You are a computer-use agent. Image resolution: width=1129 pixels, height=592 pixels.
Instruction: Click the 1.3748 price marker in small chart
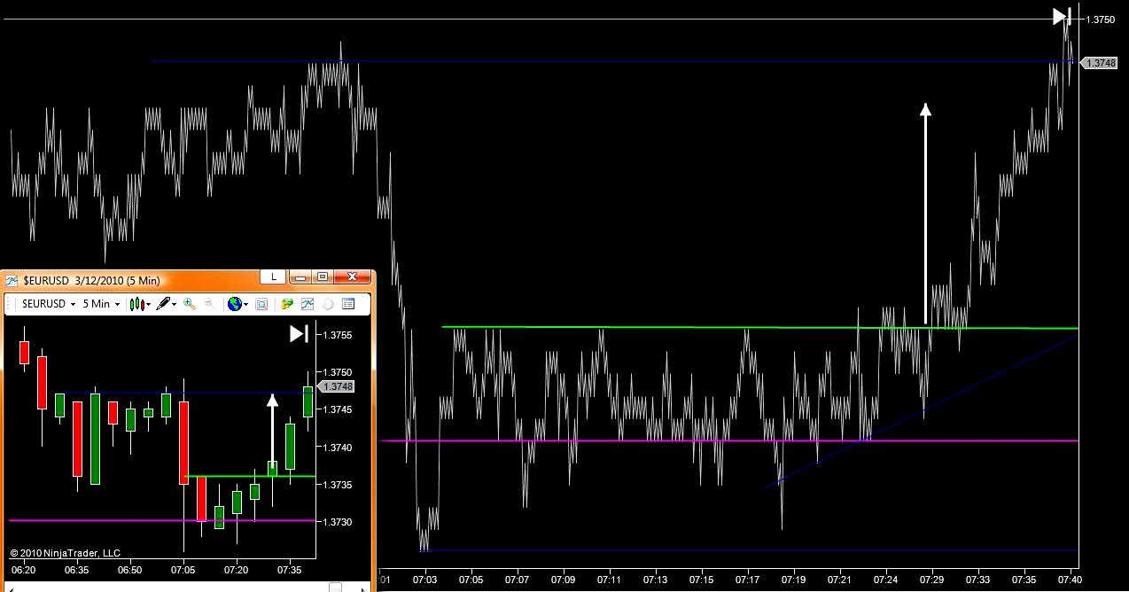tap(337, 386)
